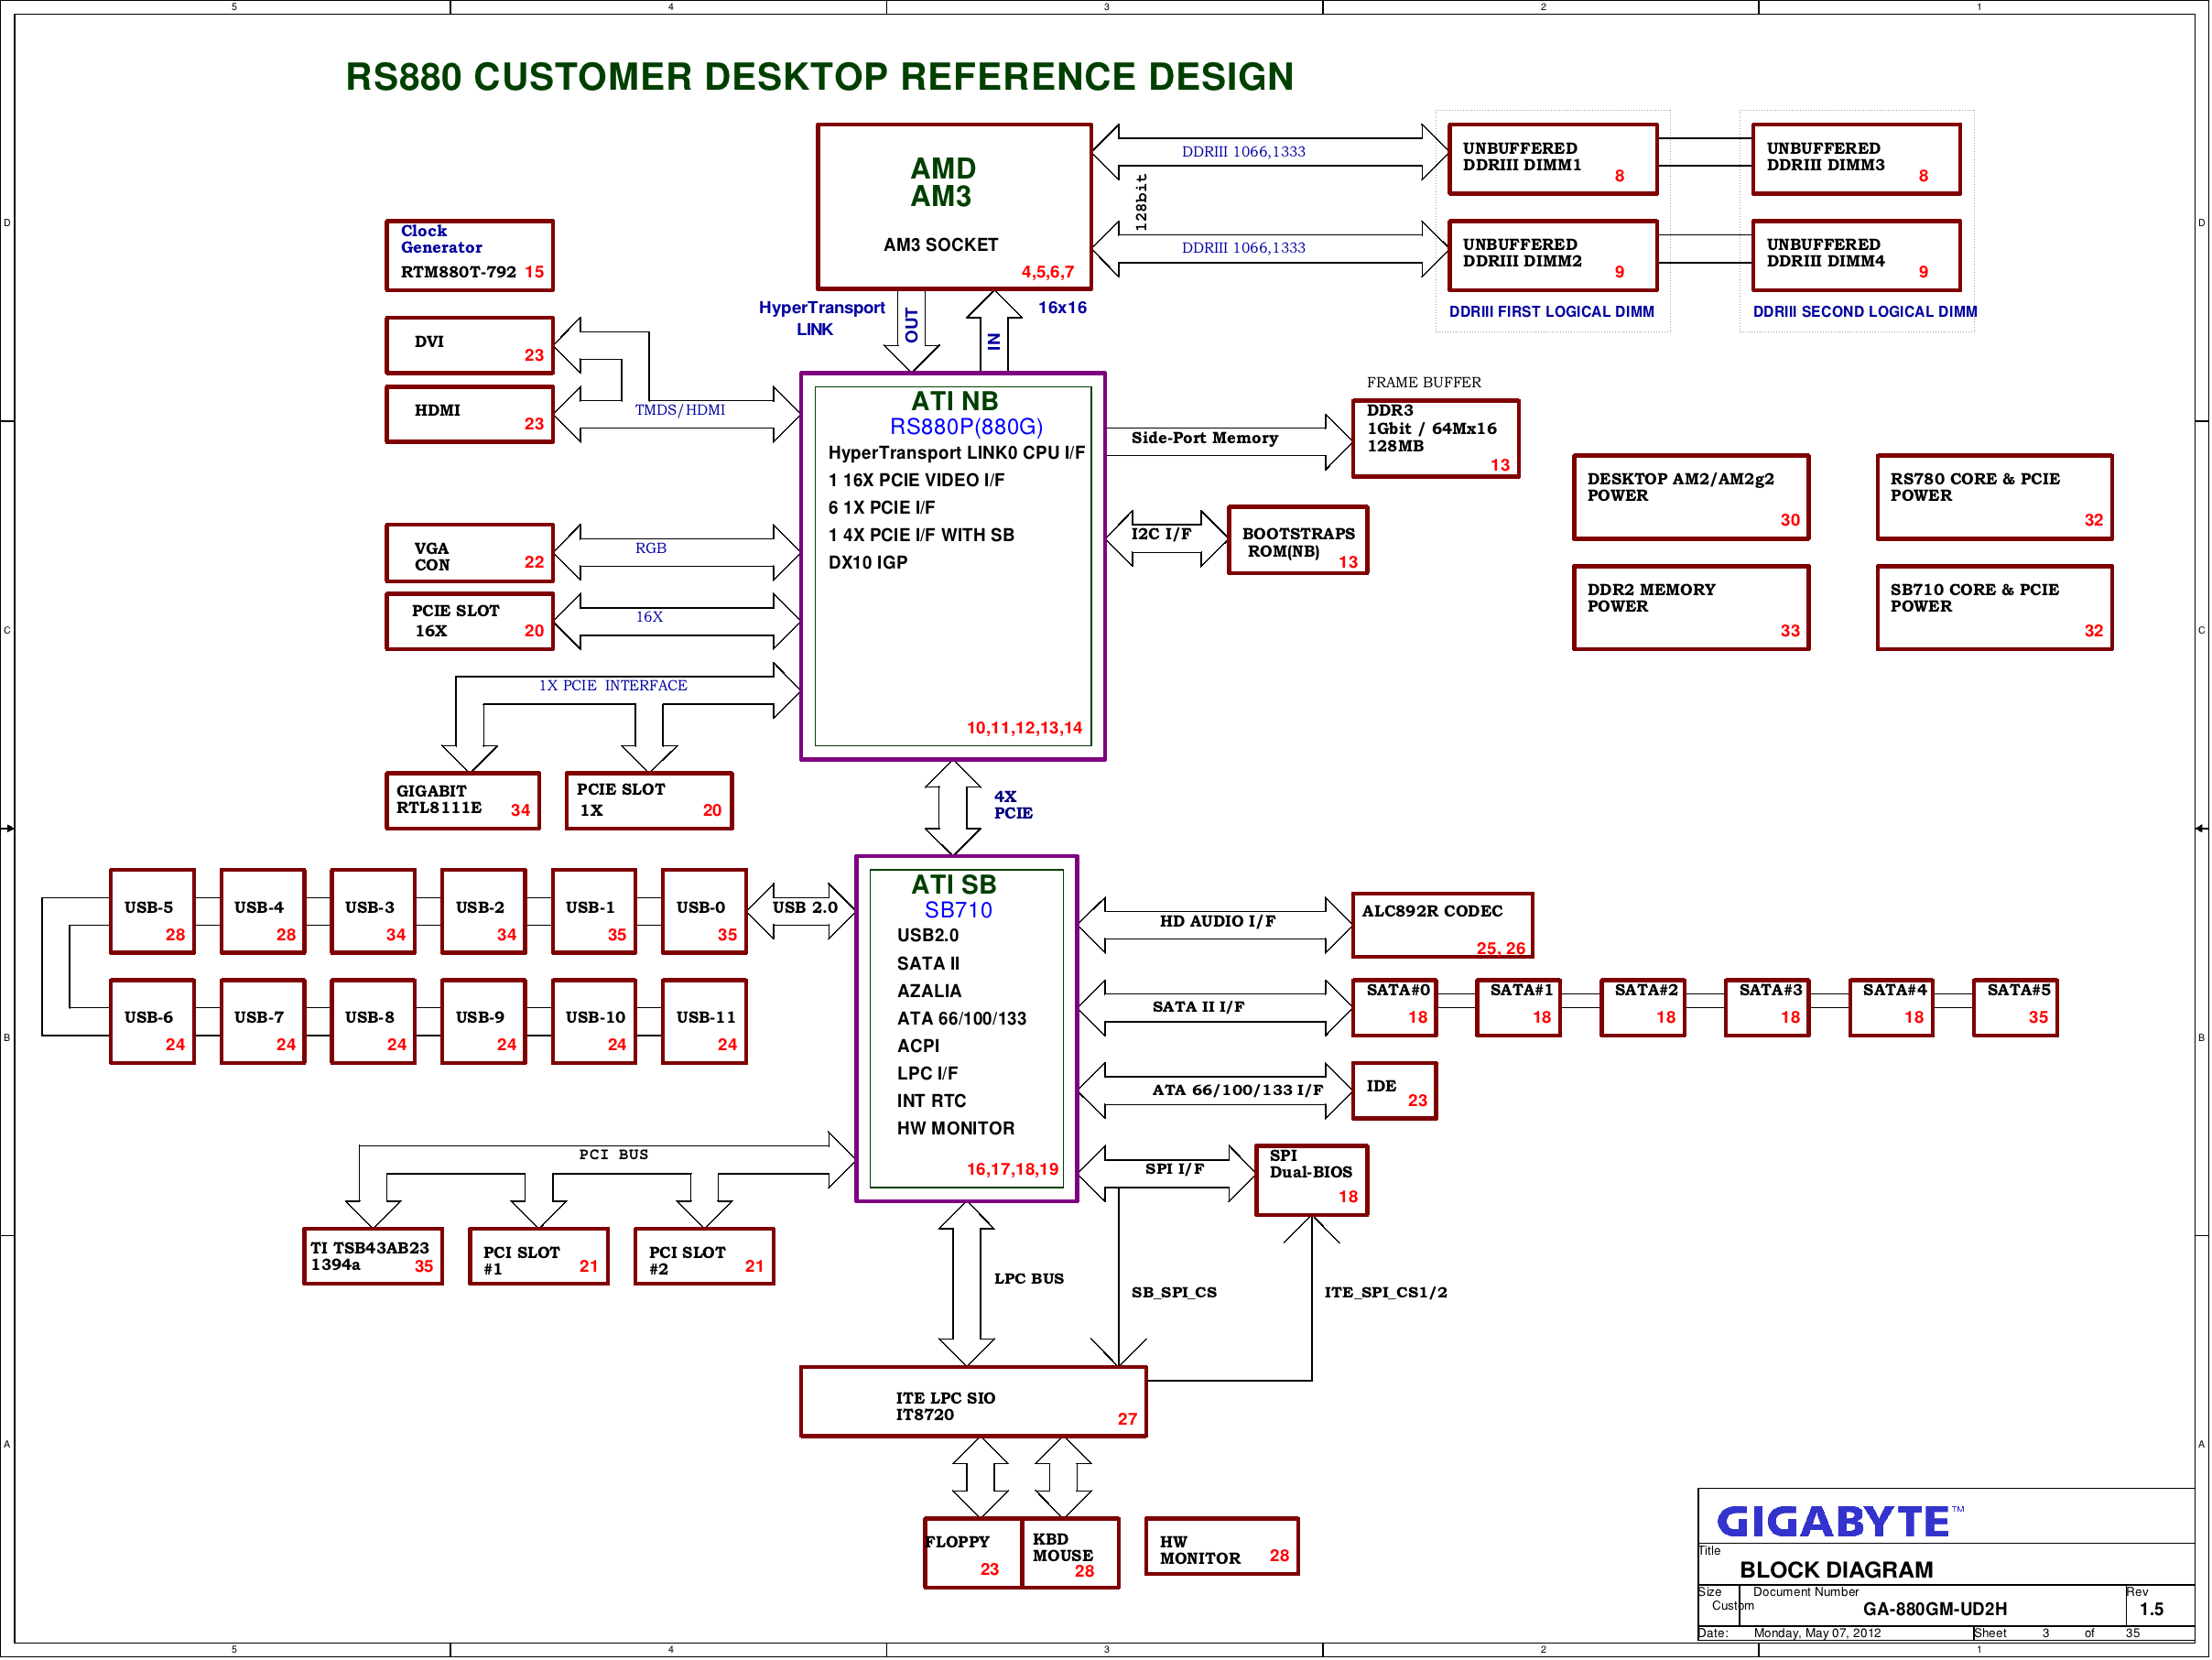The image size is (2212, 1660).
Task: Click the PCI BUS label
Action: pos(614,1155)
